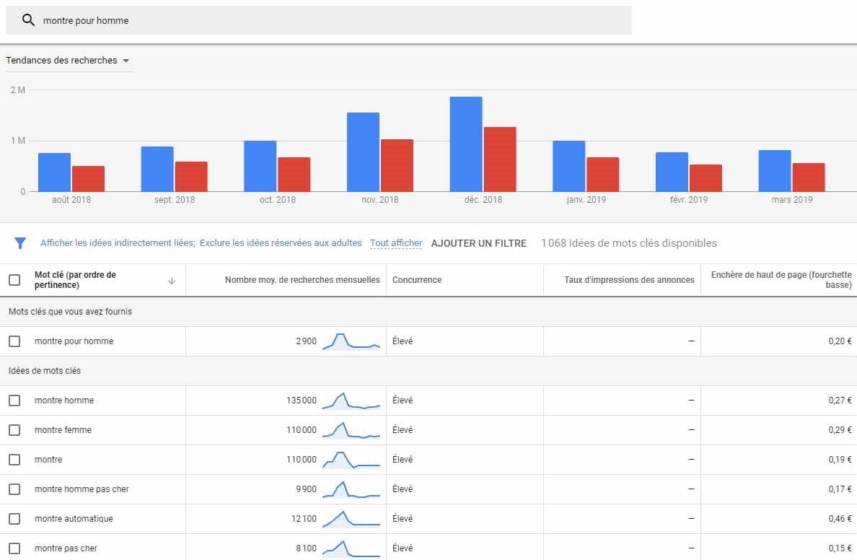Sort by Taux d'impressions des annonces column

[x=629, y=280]
